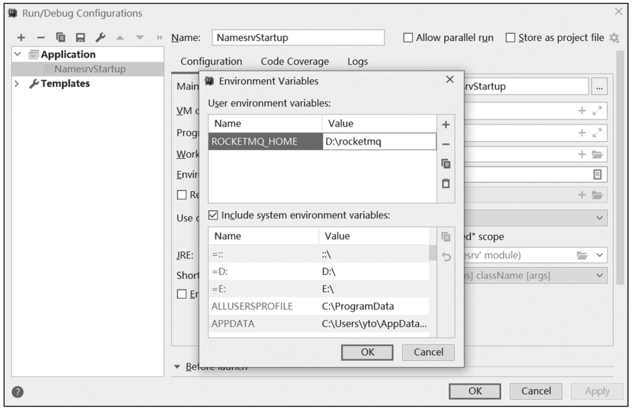The height and width of the screenshot is (409, 632).
Task: Add new run configuration with plus icon
Action: [21, 37]
